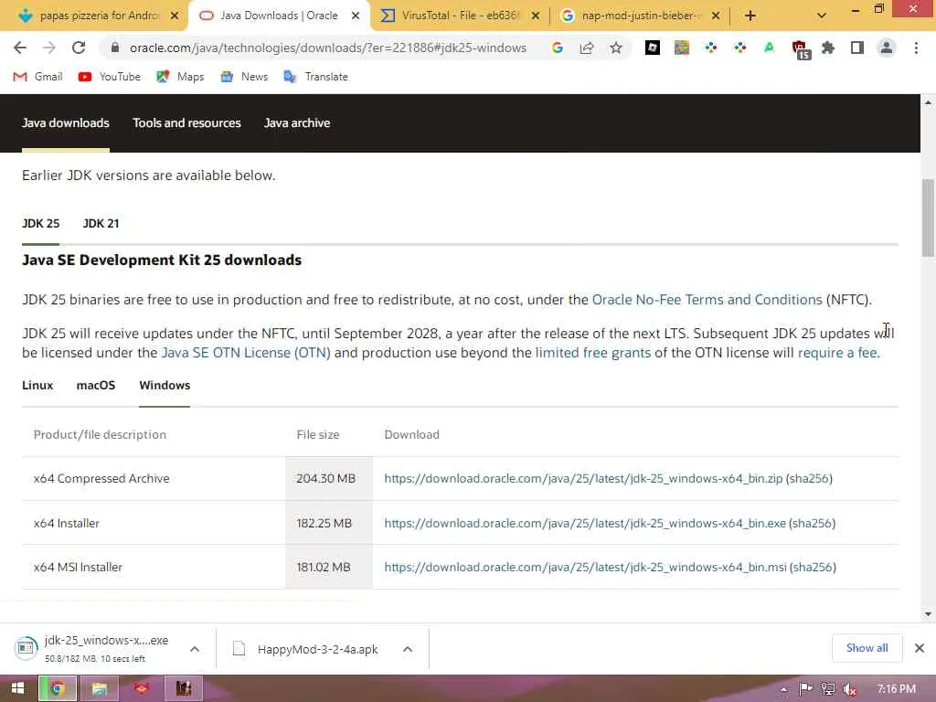Open the red shield extension with badge
The image size is (936, 702).
800,49
